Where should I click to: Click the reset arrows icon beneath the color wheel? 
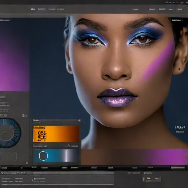(26, 163)
